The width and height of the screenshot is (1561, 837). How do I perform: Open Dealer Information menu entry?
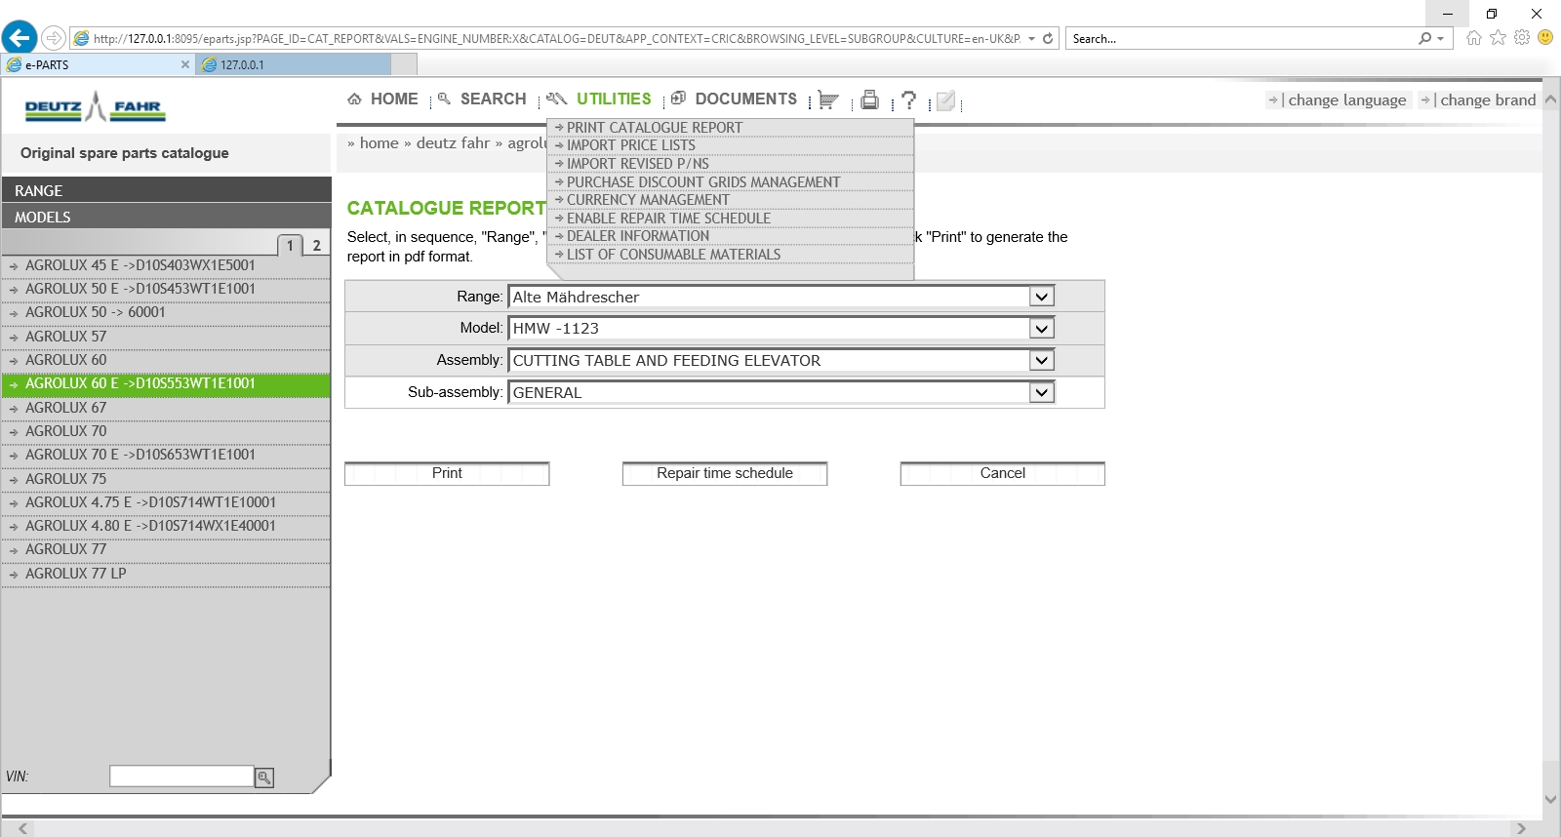[638, 236]
